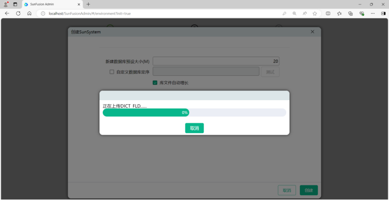The height and width of the screenshot is (200, 389).
Task: Go to the browser Home icon
Action: click(29, 14)
